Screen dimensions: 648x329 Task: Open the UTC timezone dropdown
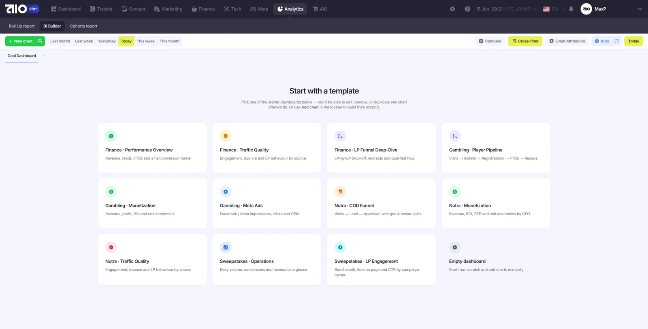coord(520,9)
